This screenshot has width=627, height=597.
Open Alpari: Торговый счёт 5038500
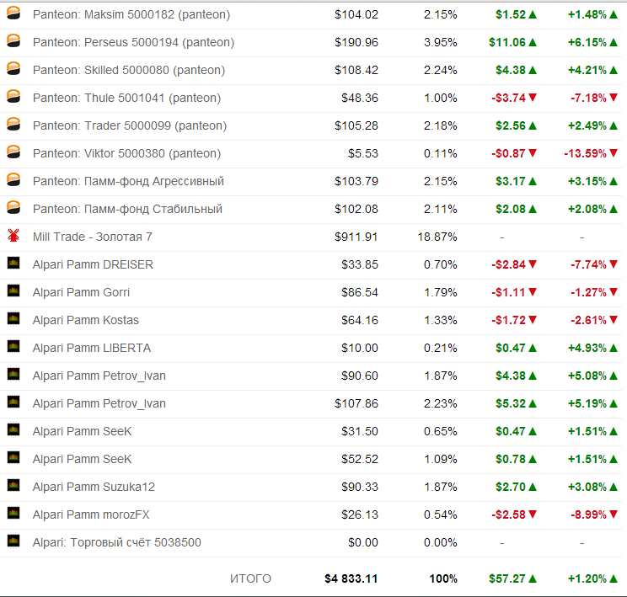coord(117,542)
